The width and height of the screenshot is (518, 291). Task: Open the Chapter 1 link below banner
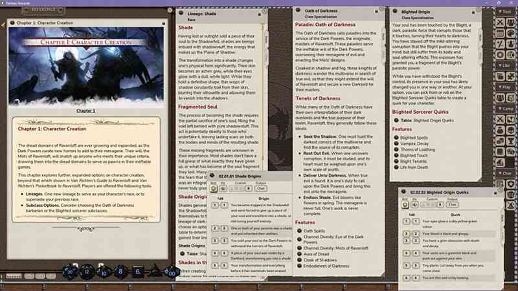[86, 111]
